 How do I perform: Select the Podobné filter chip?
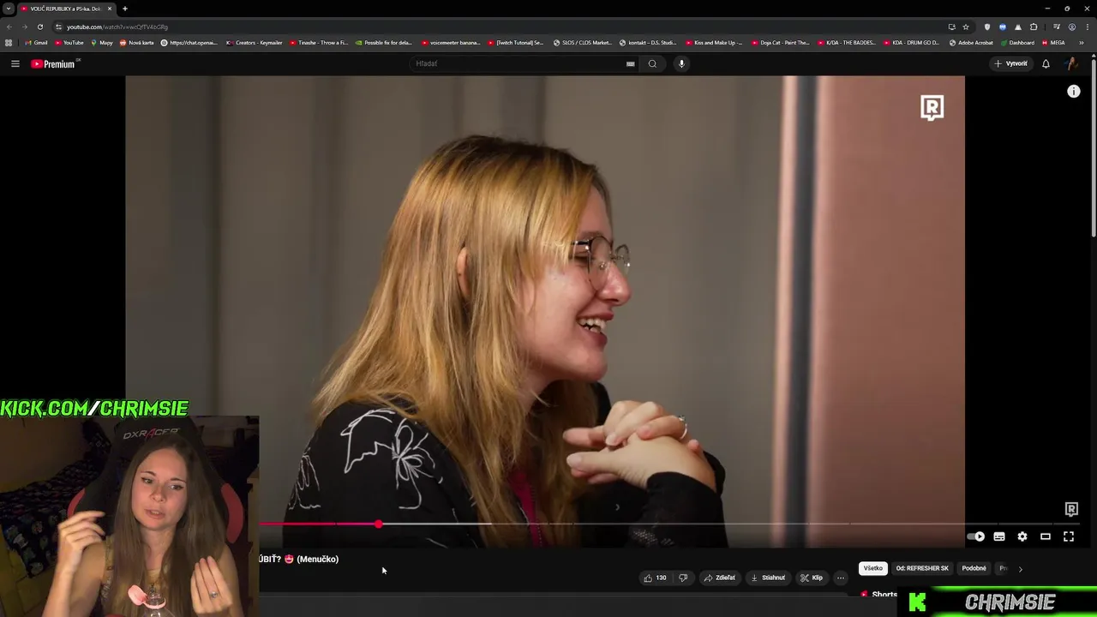click(x=974, y=568)
